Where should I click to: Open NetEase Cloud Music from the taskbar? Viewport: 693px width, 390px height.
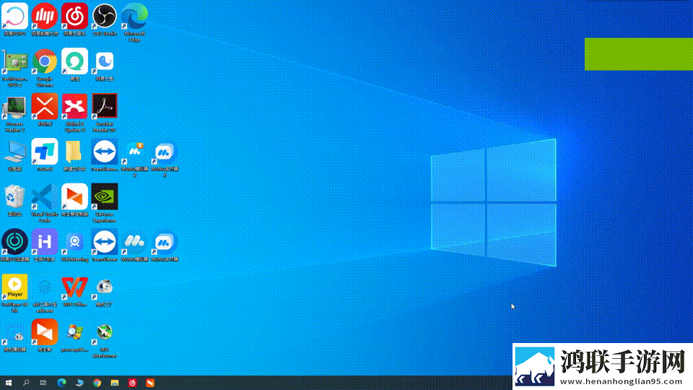pos(132,383)
